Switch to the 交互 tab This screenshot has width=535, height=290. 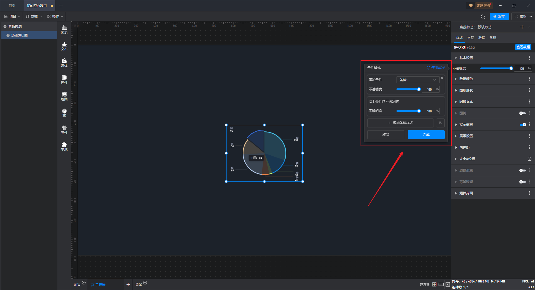pyautogui.click(x=470, y=38)
